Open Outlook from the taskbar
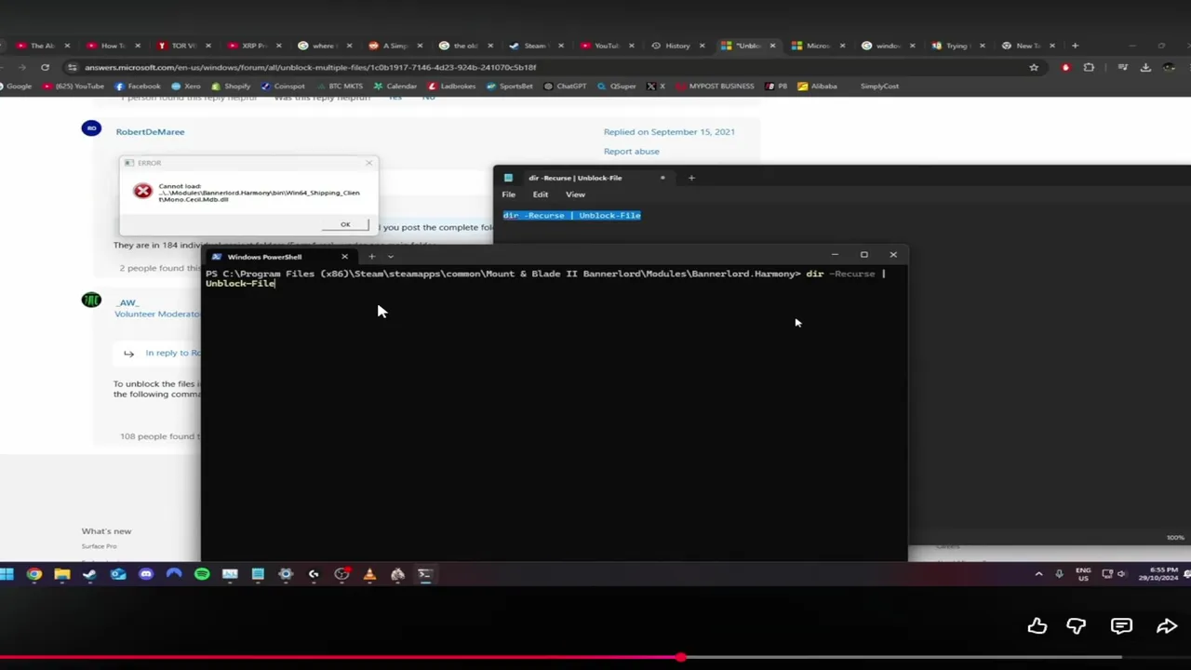Screen dimensions: 1191x670 pyautogui.click(x=118, y=574)
